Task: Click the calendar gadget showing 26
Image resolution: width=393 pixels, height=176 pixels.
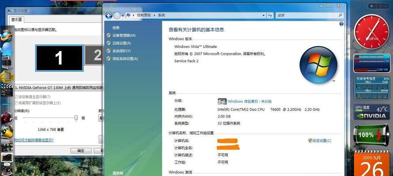Action: [371, 164]
